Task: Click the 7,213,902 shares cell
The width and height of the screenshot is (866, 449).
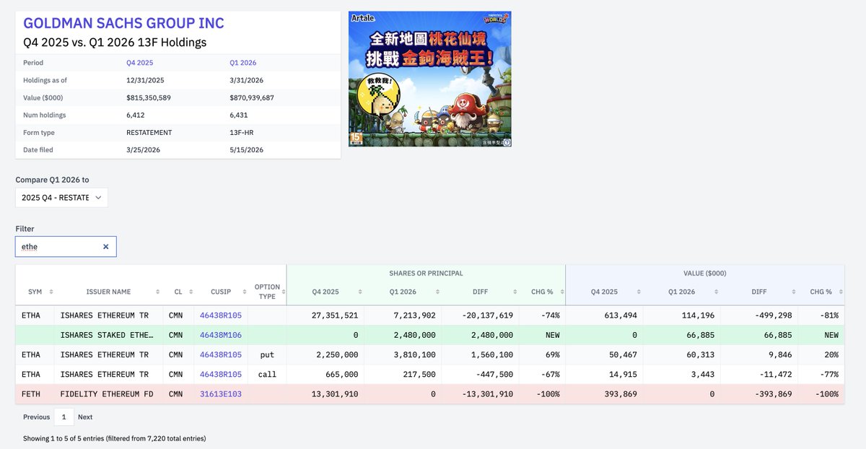Action: [x=403, y=315]
